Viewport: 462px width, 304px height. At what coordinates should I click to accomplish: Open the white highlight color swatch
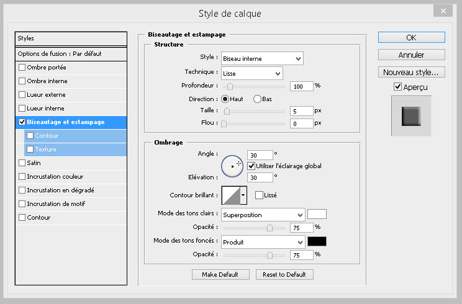317,214
